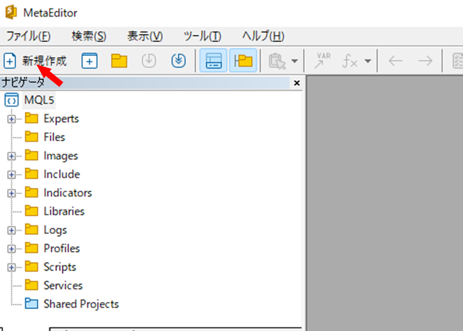Viewport: 463px width, 331px height.
Task: Click the open folder toolbar icon
Action: [x=119, y=61]
